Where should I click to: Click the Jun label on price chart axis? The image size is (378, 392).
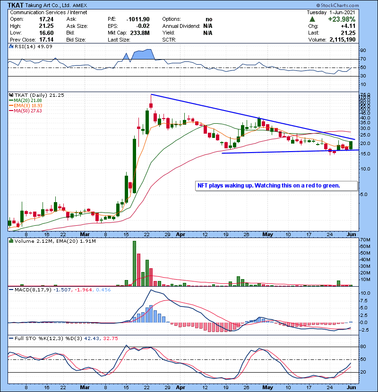(x=351, y=235)
